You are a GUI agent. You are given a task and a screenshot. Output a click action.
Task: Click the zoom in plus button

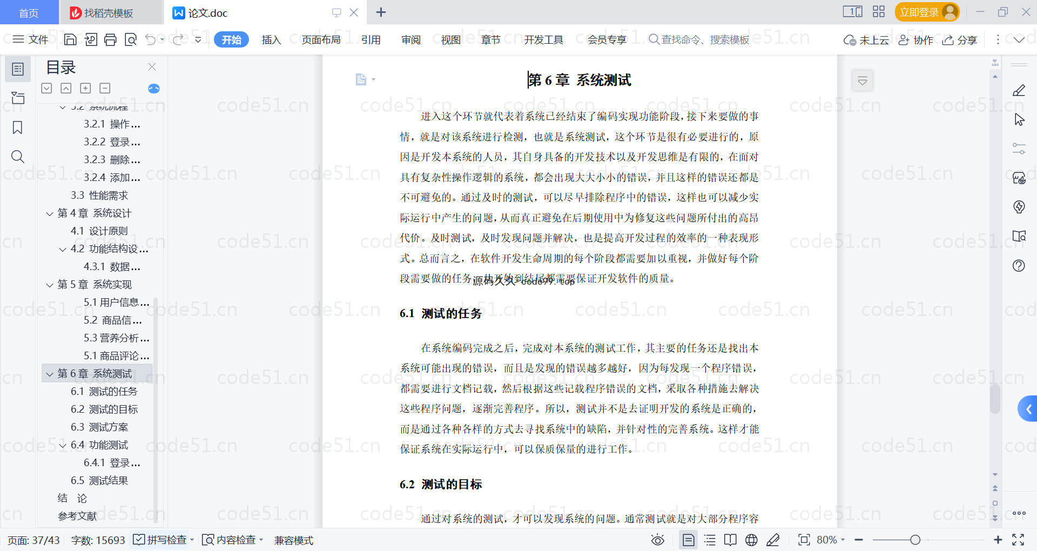click(x=998, y=540)
